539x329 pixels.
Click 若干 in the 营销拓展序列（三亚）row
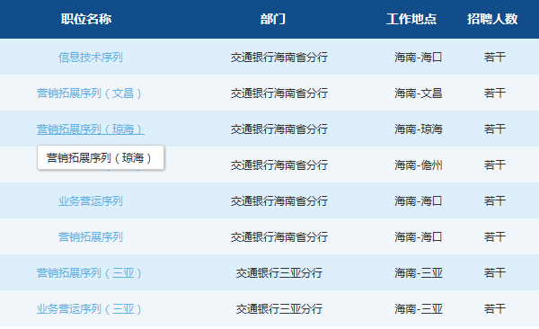pyautogui.click(x=495, y=273)
